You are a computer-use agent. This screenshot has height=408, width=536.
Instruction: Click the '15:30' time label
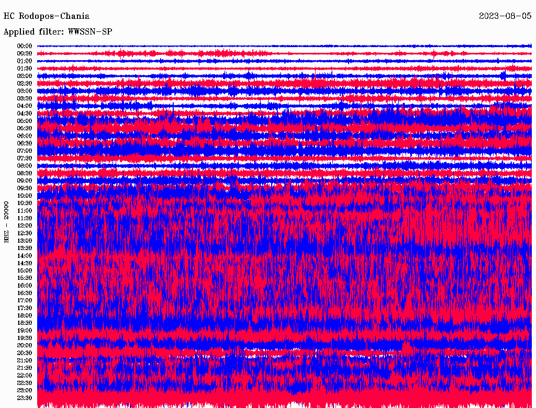pyautogui.click(x=25, y=278)
